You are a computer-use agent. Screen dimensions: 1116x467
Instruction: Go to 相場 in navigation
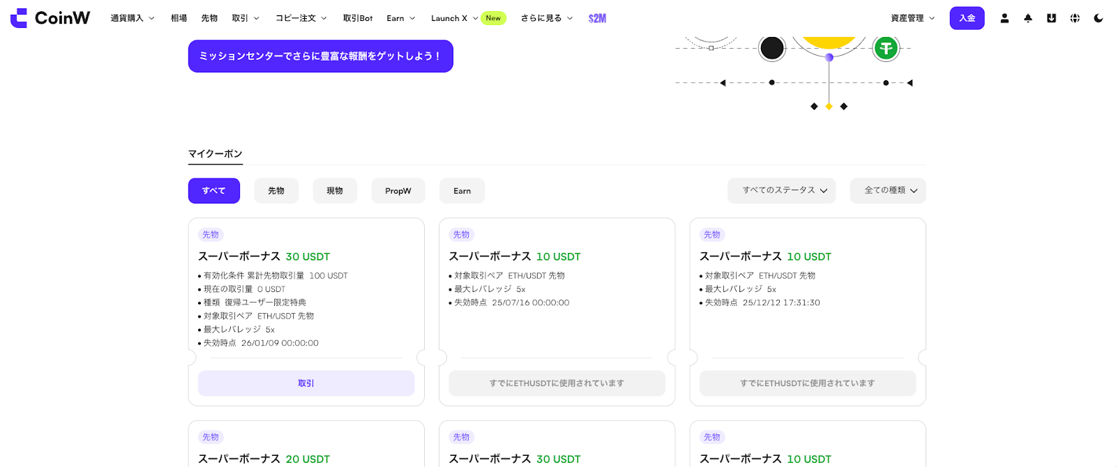coord(179,18)
